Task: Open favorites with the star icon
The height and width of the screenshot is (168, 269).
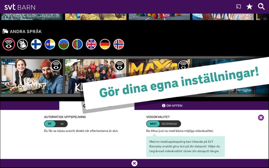Action: click(x=250, y=7)
